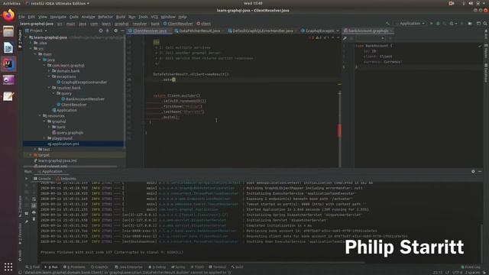Rerun the Application from Run panel

coord(27,179)
